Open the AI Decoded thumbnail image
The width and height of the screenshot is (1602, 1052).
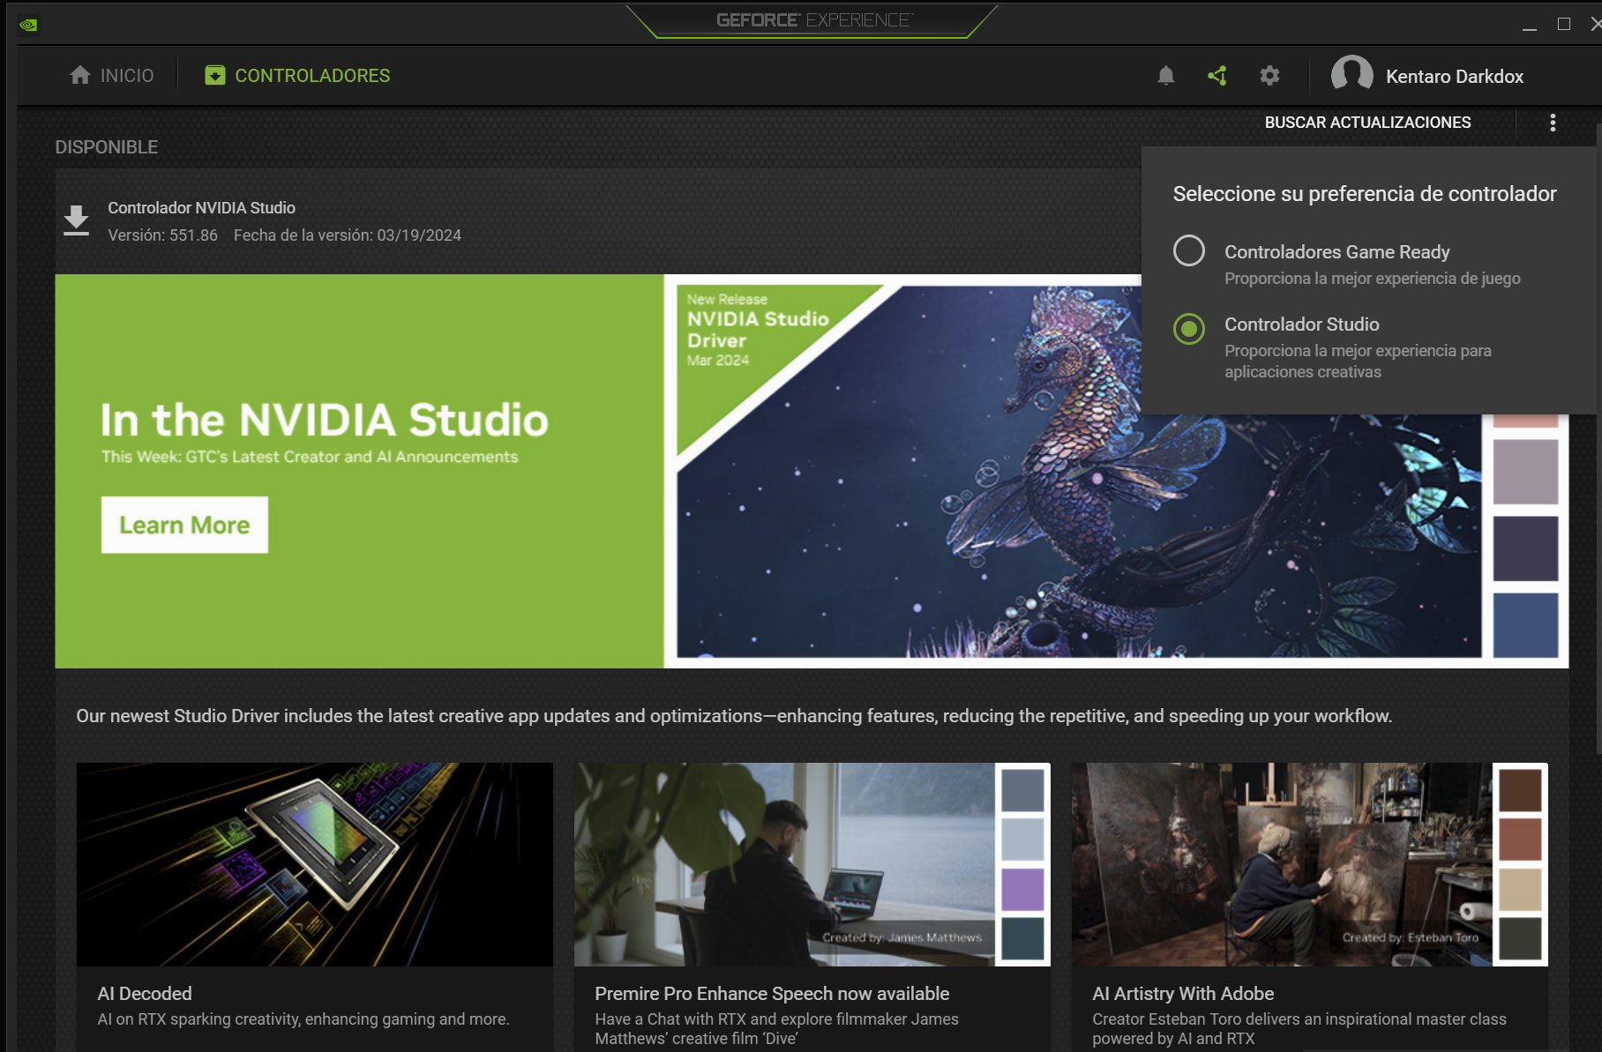point(315,864)
